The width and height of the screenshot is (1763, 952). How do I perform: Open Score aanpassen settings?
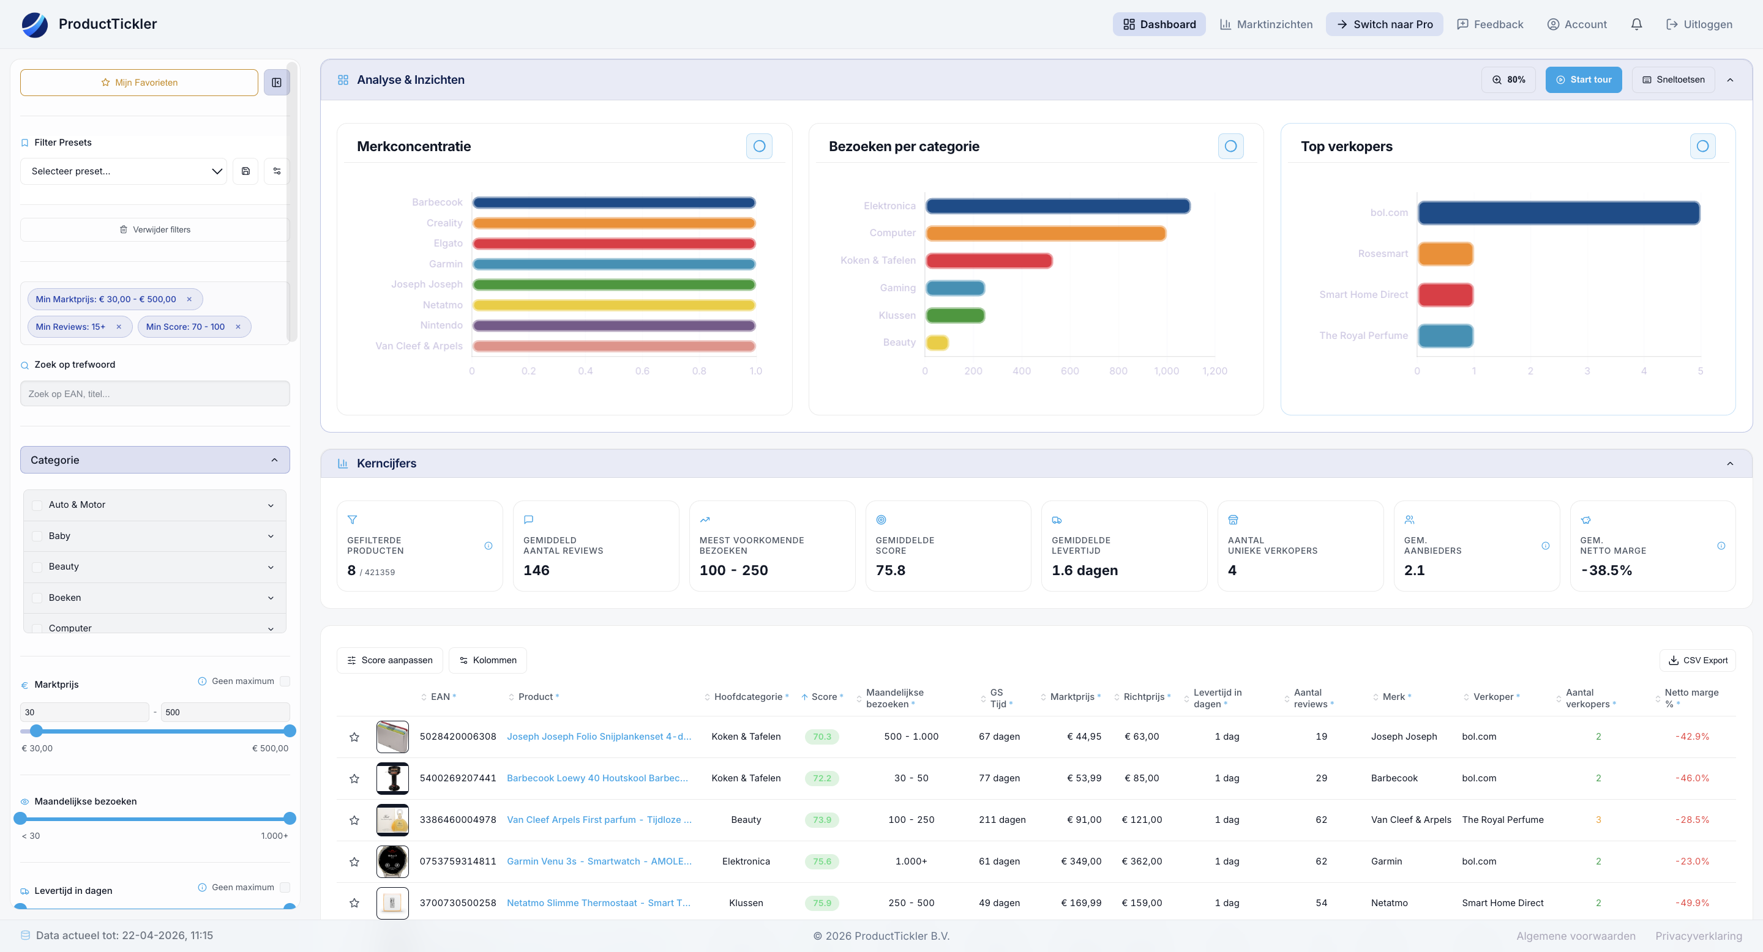(389, 661)
